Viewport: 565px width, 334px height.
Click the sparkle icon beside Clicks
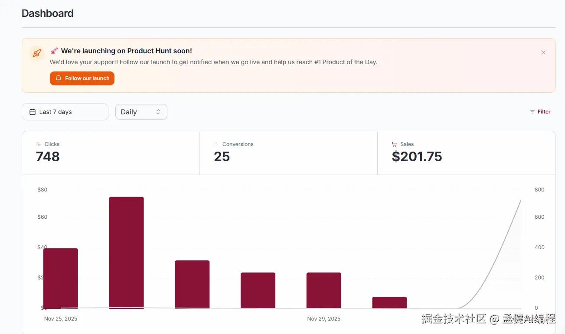click(39, 144)
